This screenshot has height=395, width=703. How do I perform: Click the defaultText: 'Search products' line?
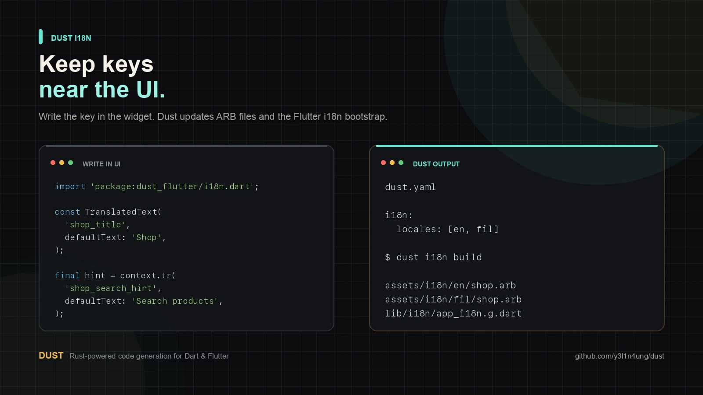(x=144, y=301)
